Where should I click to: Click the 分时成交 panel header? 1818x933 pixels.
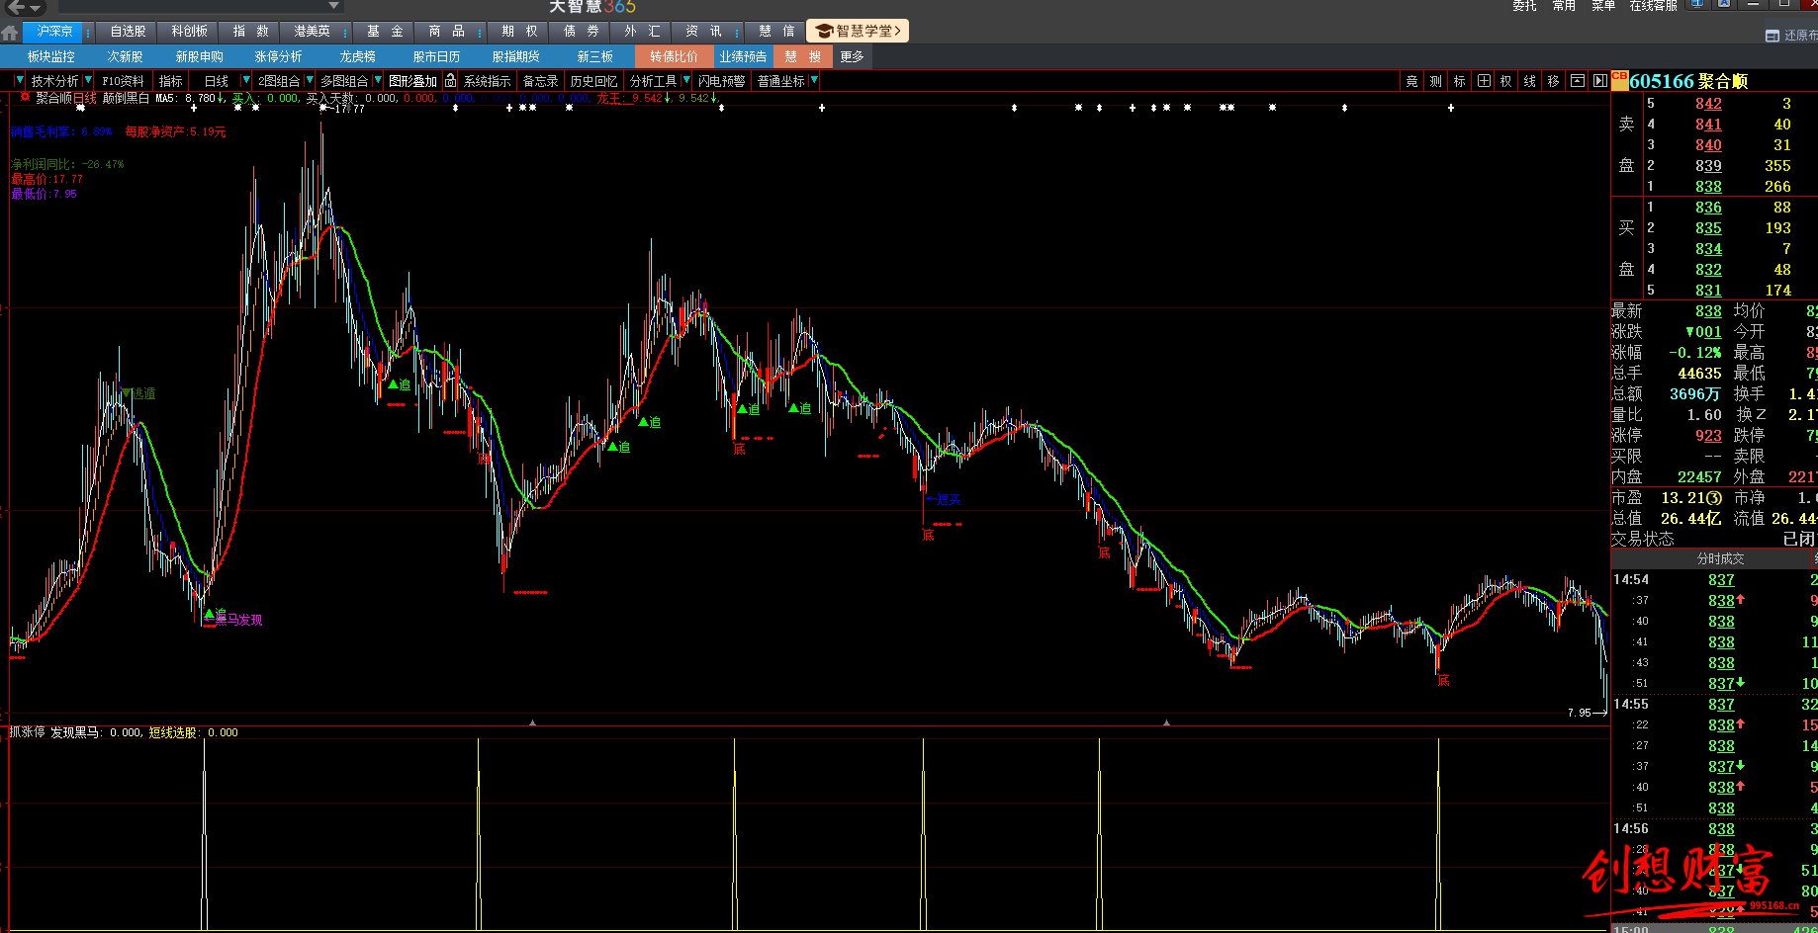[1720, 559]
